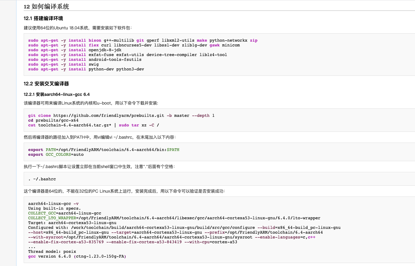This screenshot has height=266, width=415.
Task: Click the "--with-sysroot=" output line
Action: 172,237
